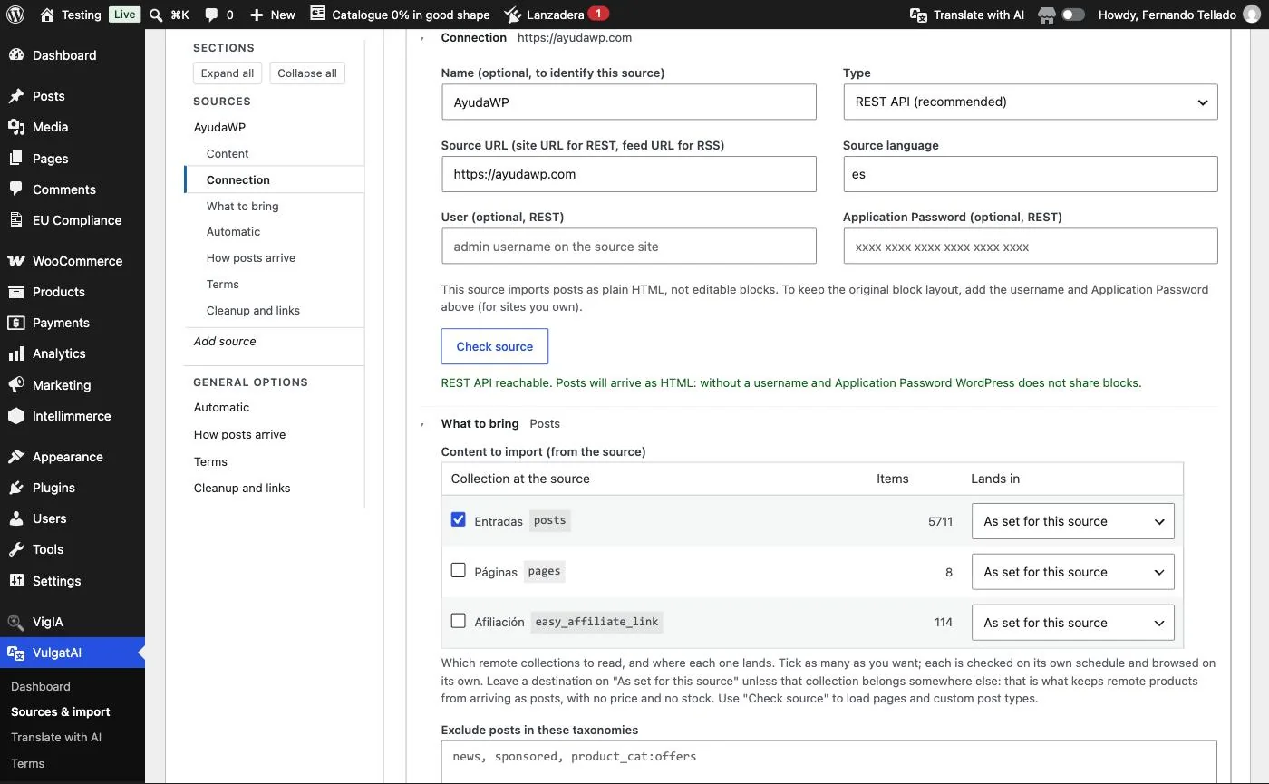Click the Plugins plug icon
This screenshot has width=1269, height=784.
tap(16, 488)
